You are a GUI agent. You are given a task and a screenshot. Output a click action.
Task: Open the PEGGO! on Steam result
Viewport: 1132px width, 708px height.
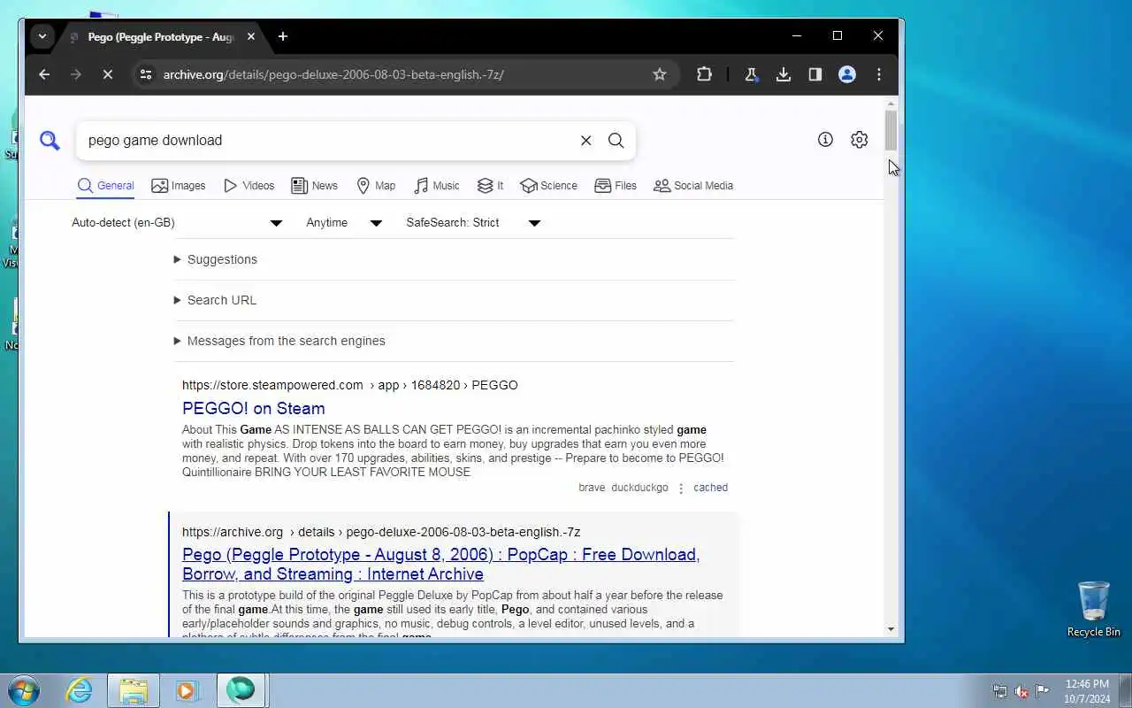click(253, 408)
